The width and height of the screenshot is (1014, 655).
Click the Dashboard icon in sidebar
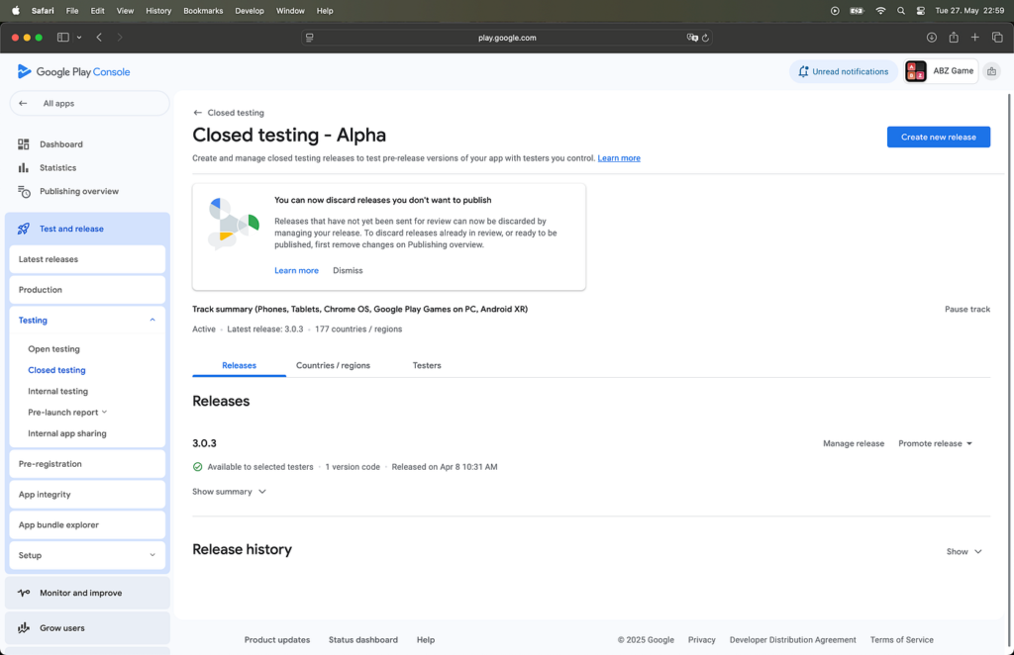tap(24, 144)
